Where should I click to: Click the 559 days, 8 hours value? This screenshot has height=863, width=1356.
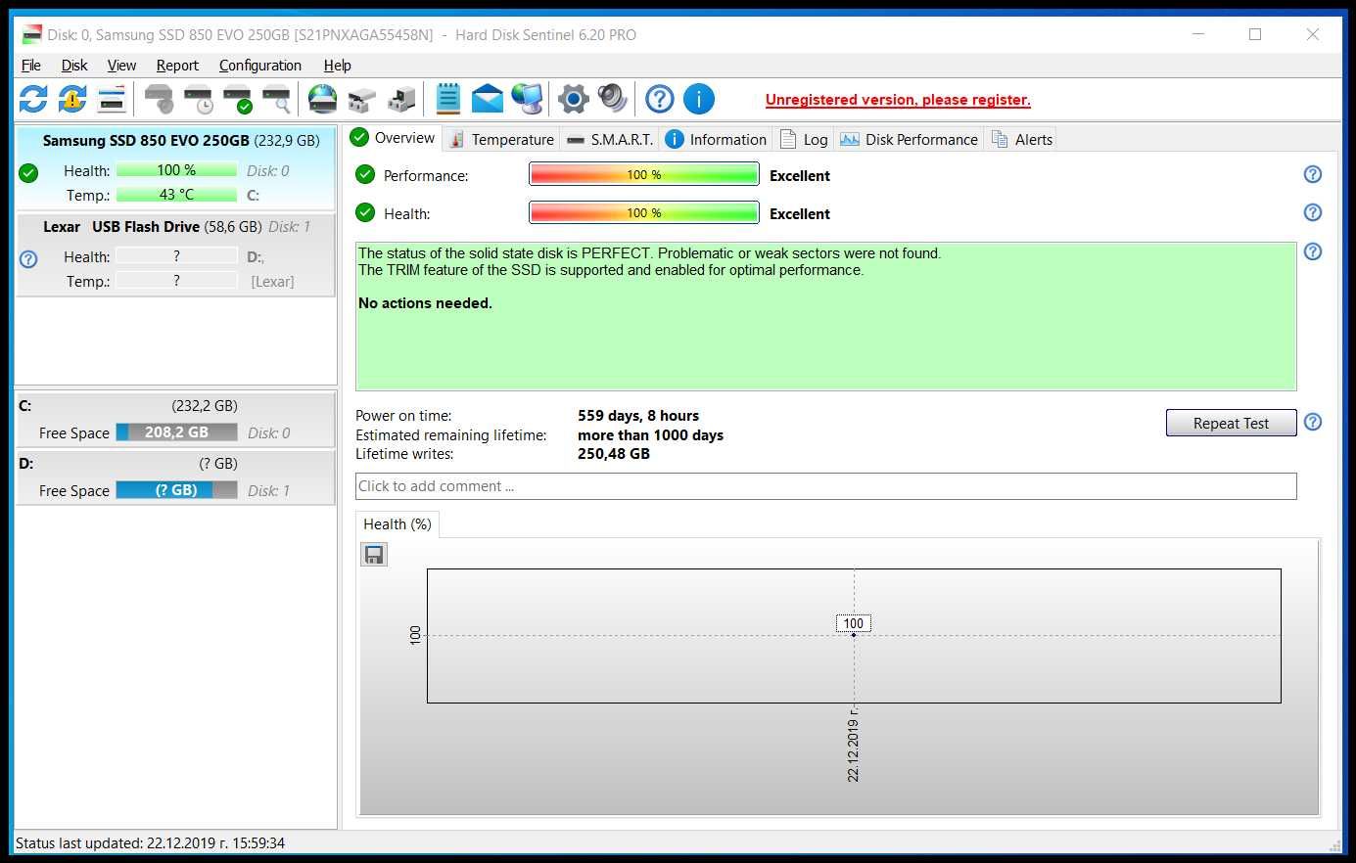(x=638, y=416)
